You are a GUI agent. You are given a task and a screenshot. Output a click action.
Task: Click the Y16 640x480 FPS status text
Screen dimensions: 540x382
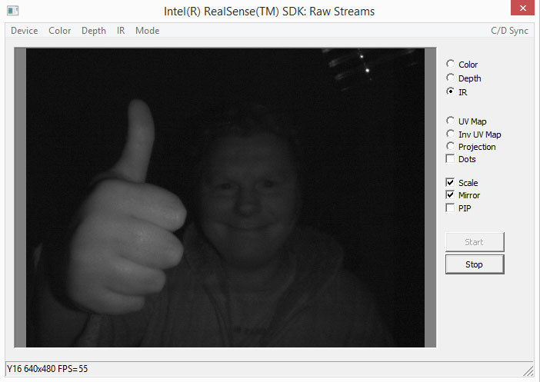(47, 369)
